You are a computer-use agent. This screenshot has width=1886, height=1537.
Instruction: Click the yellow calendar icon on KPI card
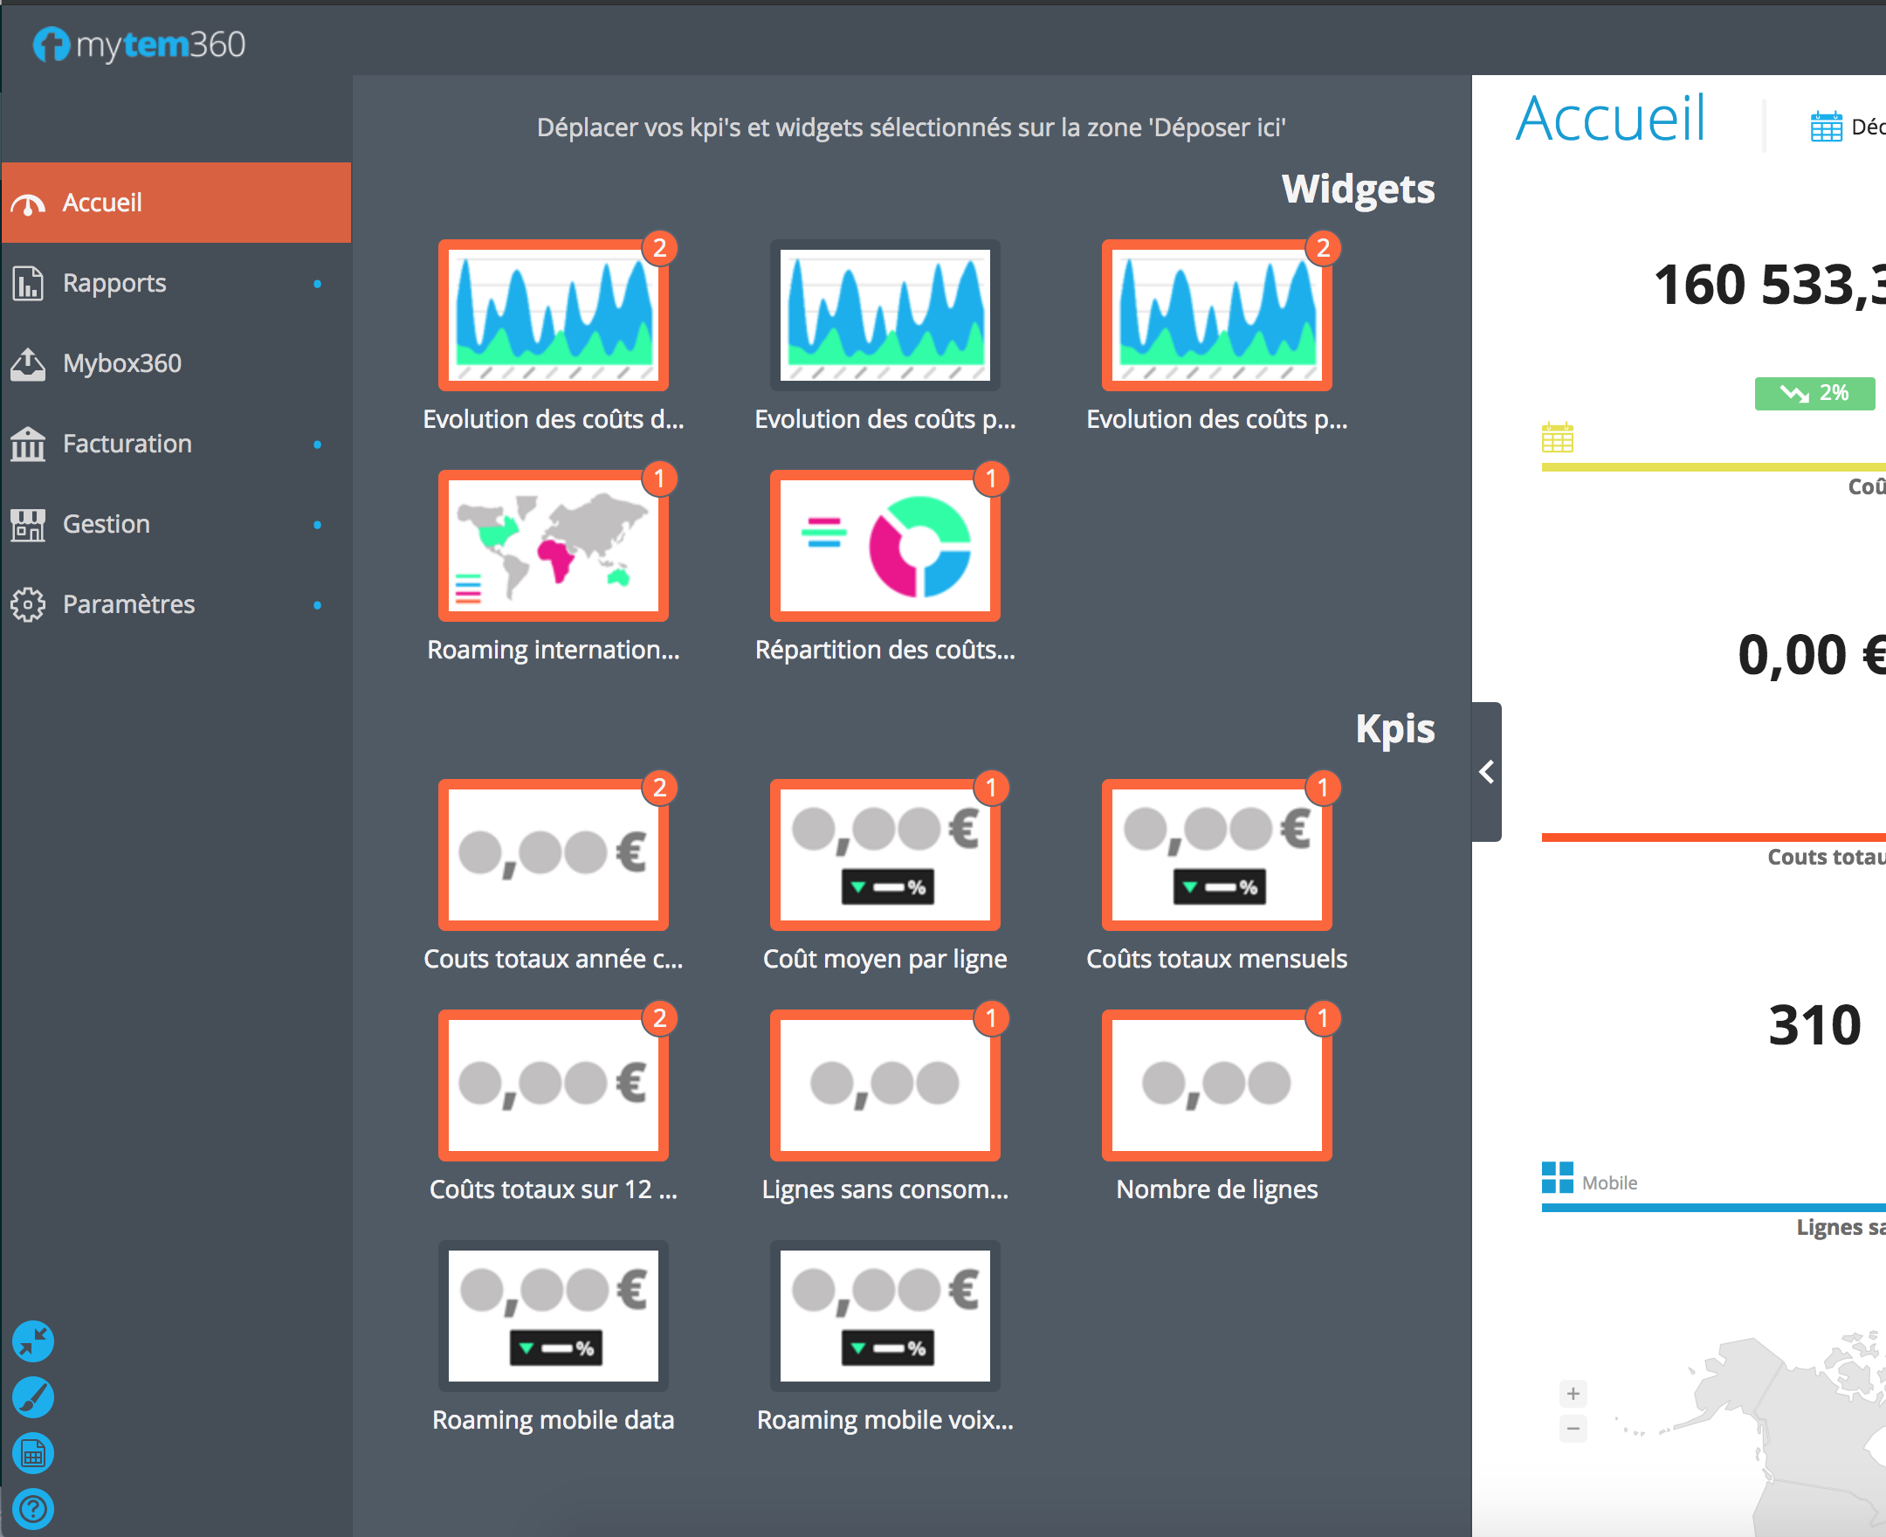pos(1557,438)
